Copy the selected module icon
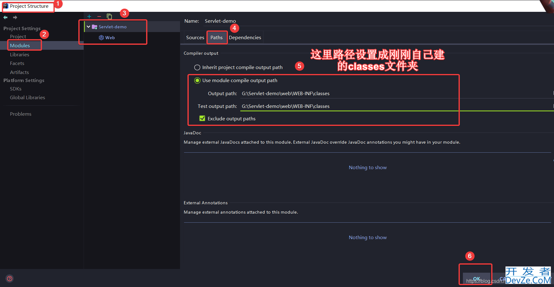Image resolution: width=554 pixels, height=287 pixels. click(109, 16)
